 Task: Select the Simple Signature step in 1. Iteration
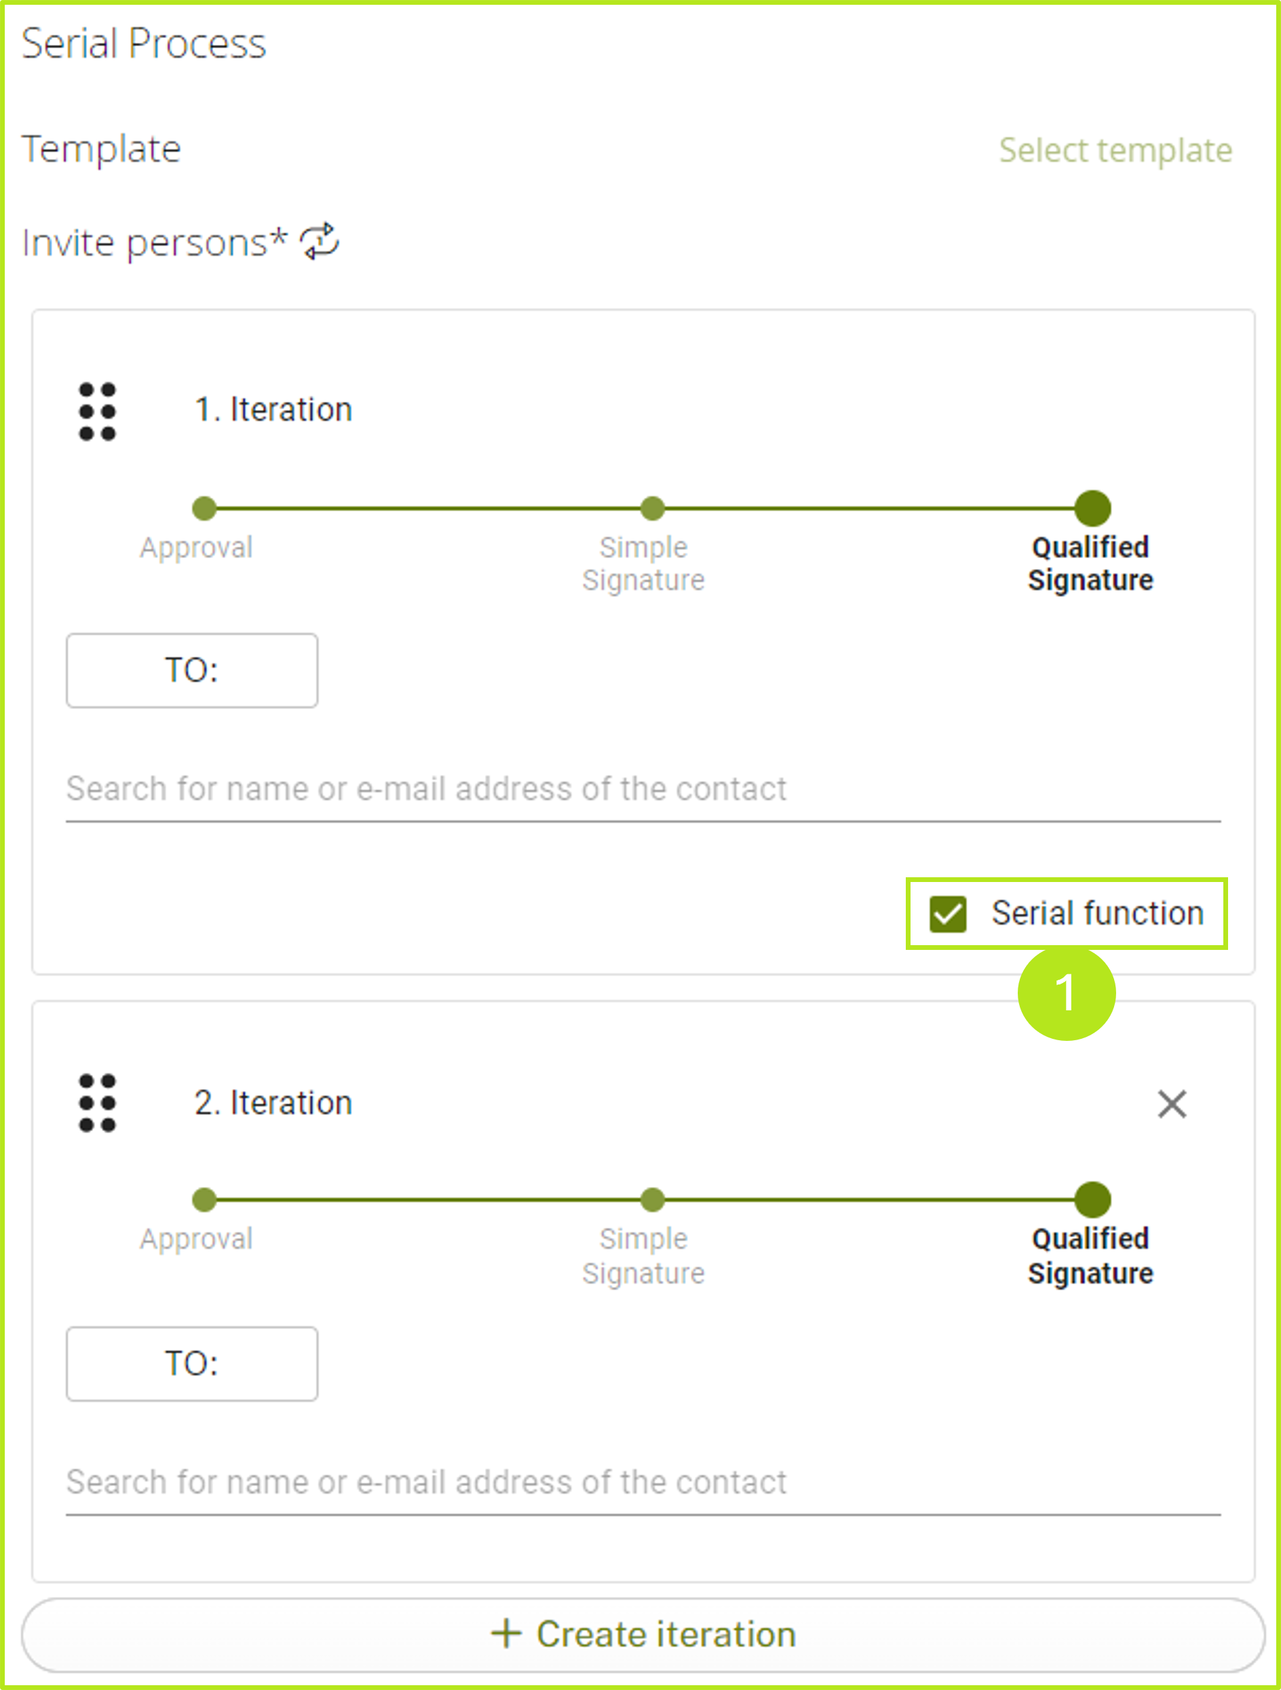click(x=651, y=508)
